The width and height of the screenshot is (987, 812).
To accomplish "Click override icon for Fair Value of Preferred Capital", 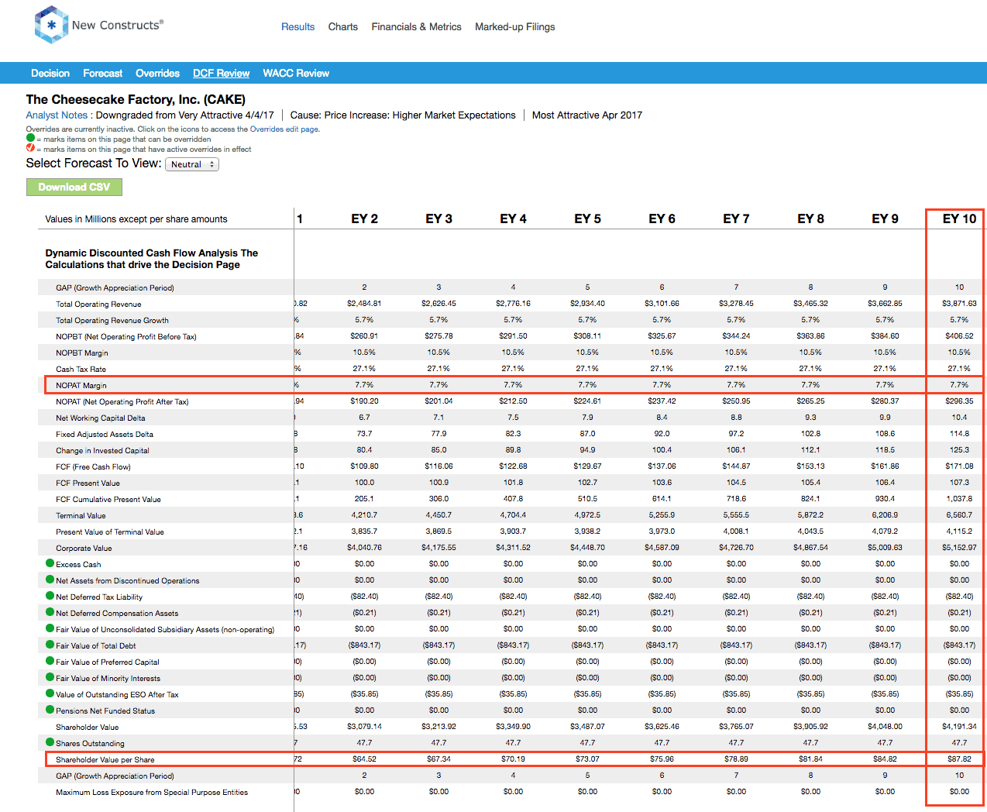I will 50,661.
